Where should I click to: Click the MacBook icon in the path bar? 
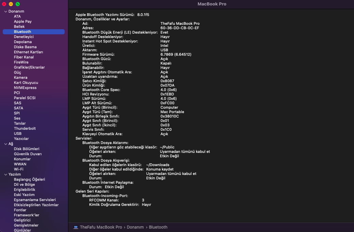(76, 227)
